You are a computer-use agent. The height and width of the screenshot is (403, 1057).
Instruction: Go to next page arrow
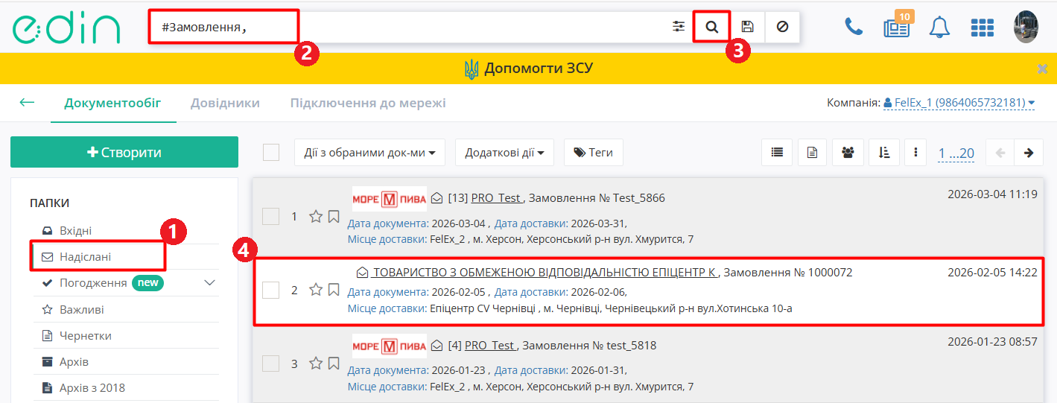(x=1028, y=153)
